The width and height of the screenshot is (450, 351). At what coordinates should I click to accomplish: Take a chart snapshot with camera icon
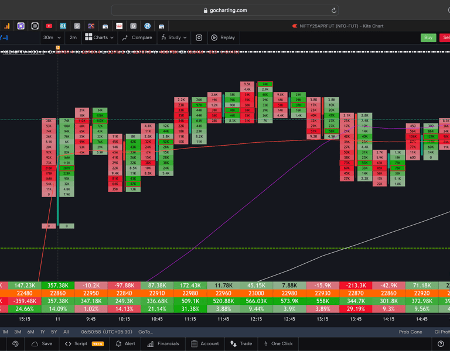199,38
